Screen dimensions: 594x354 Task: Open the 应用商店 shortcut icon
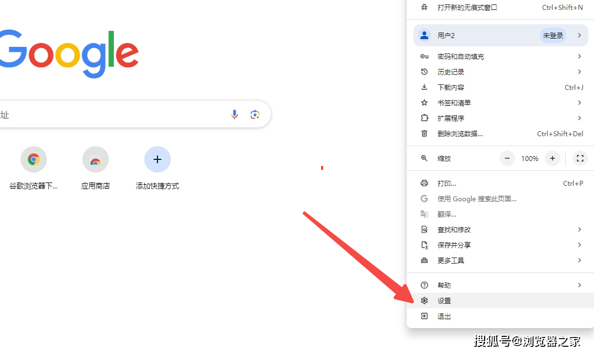(96, 159)
